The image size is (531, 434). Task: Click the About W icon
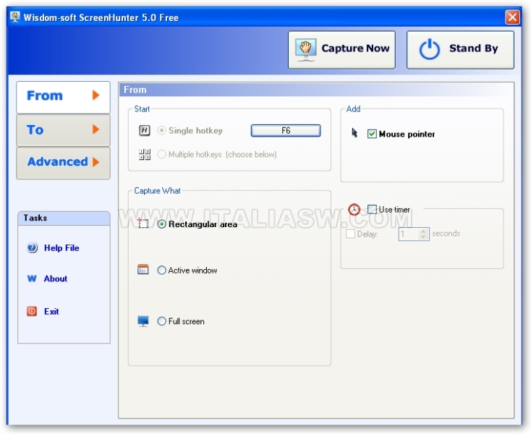(32, 278)
